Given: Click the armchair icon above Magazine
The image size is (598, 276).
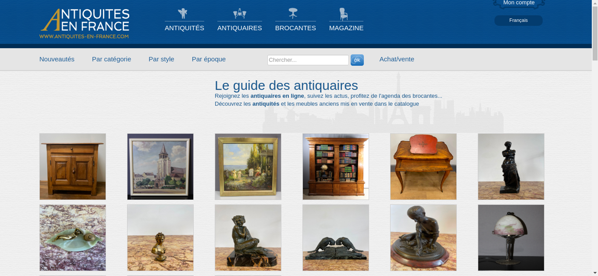Looking at the screenshot, I should (x=344, y=14).
